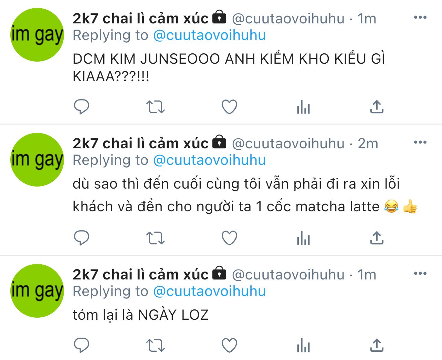The image size is (442, 360).
Task: Open more options on the KIM JUNSEOOO tweet
Action: pos(420,17)
